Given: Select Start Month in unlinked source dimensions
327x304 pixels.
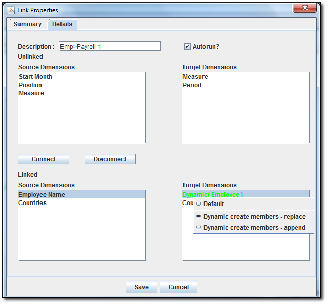Looking at the screenshot, I should coord(35,77).
